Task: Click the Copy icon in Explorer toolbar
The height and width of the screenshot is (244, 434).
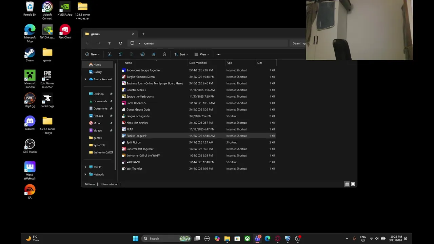Action: pos(120,54)
